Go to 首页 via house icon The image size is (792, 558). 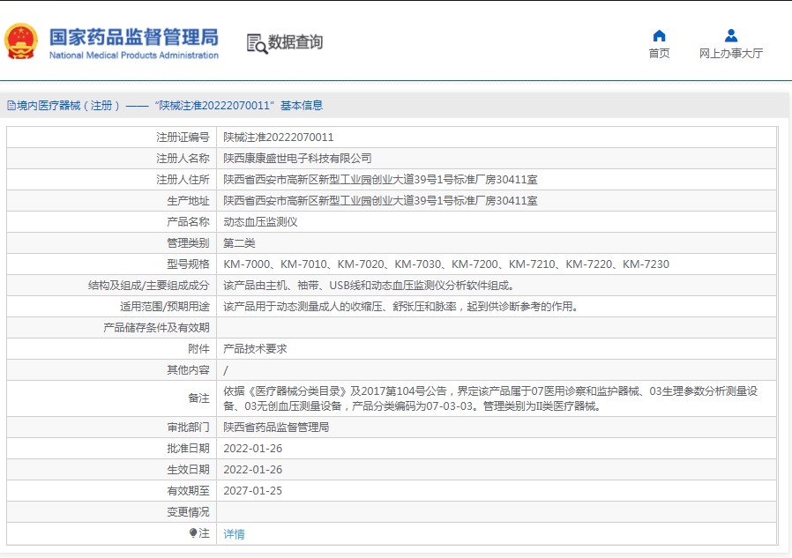[x=659, y=36]
